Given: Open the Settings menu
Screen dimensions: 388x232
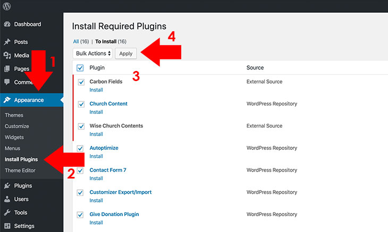Looking at the screenshot, I should (24, 226).
